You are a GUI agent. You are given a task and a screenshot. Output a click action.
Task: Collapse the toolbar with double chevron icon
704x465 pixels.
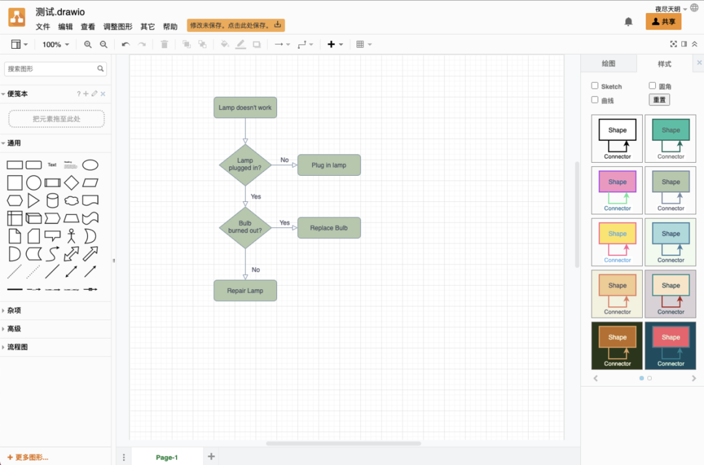[695, 44]
